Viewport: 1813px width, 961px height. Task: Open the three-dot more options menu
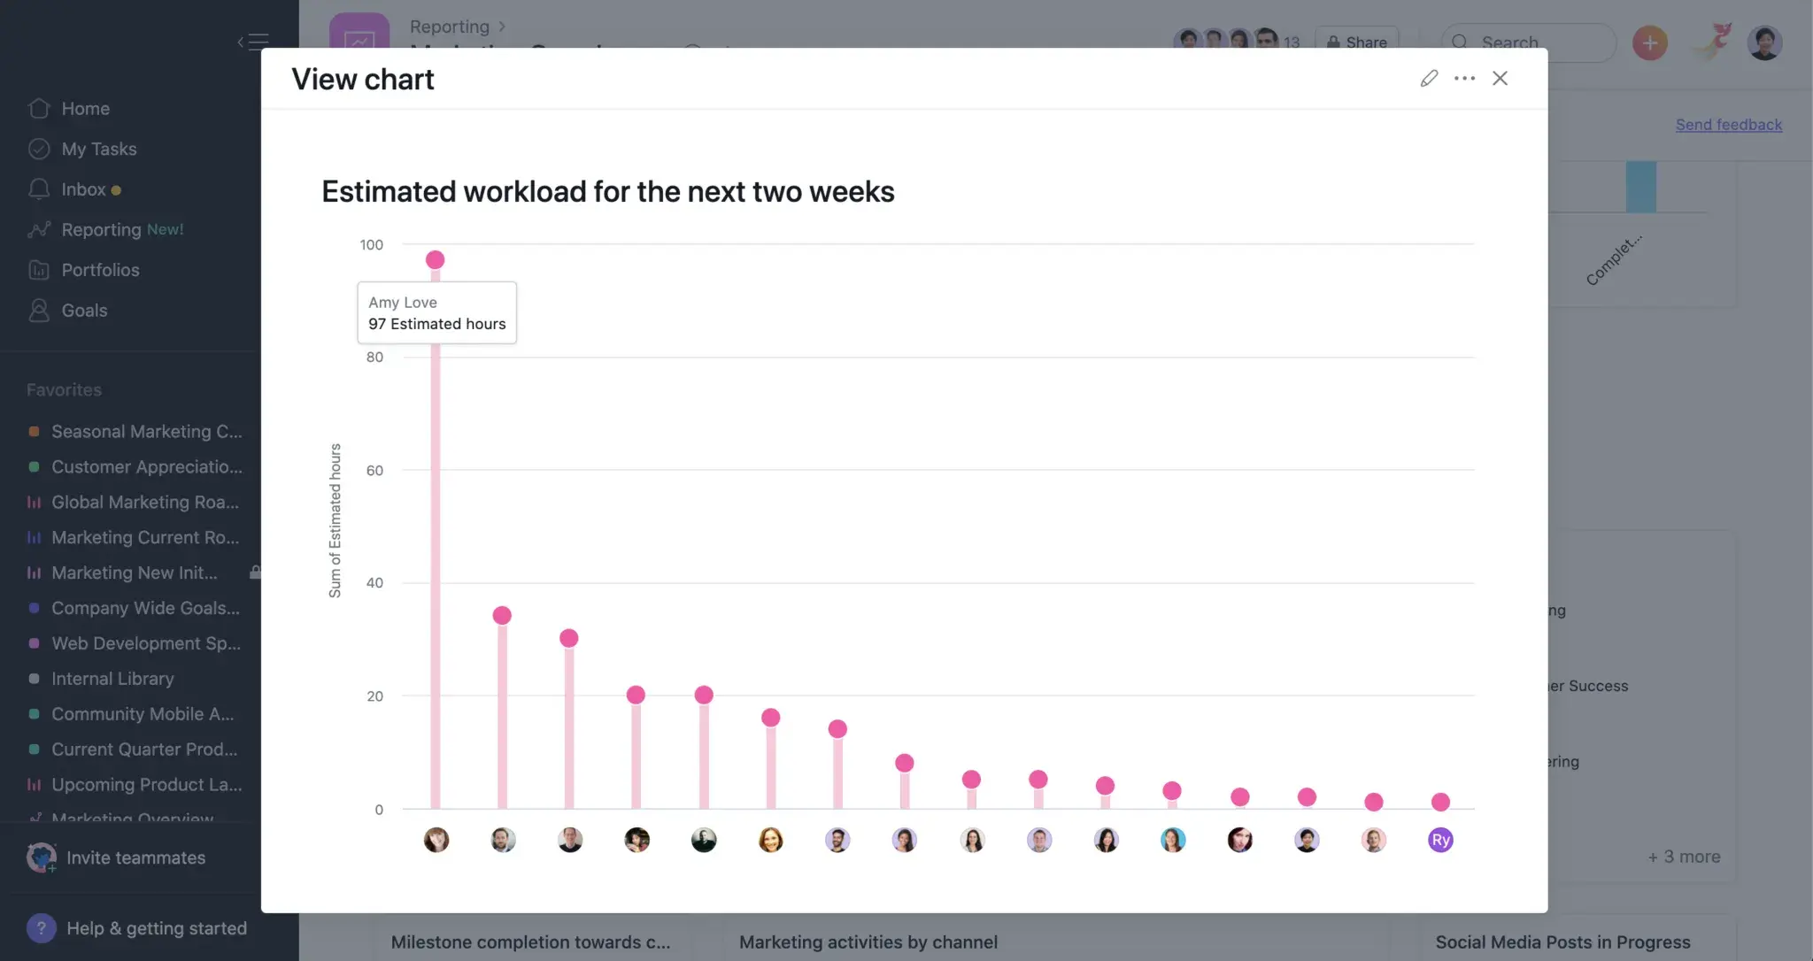[x=1465, y=78]
